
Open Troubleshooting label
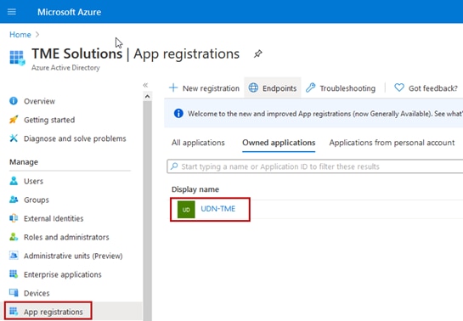click(347, 88)
